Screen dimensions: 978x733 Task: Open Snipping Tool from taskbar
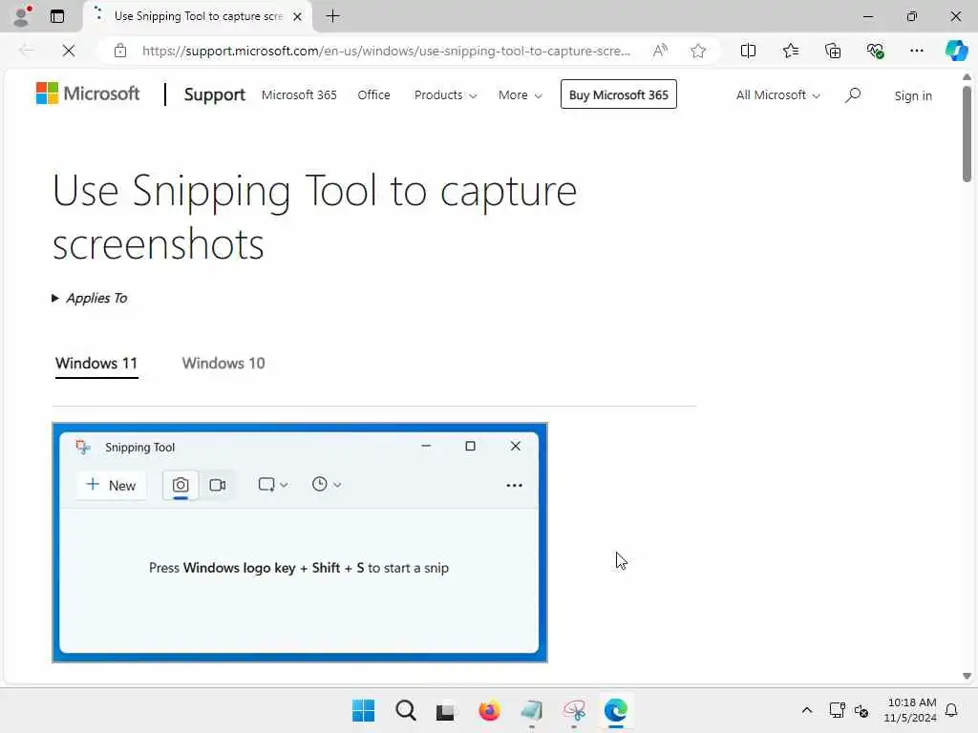coord(574,710)
